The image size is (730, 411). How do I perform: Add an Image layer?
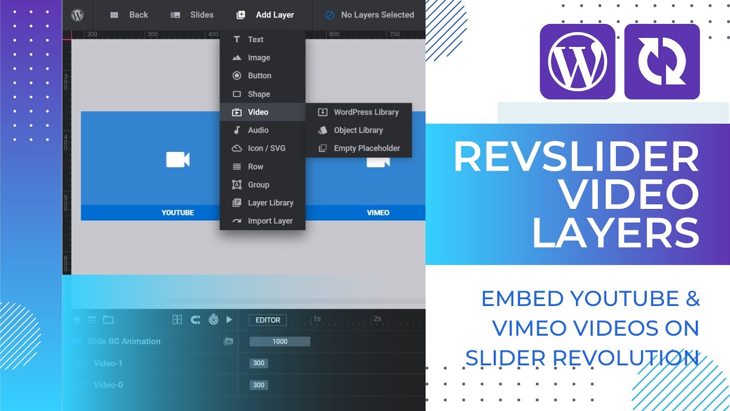tap(262, 58)
